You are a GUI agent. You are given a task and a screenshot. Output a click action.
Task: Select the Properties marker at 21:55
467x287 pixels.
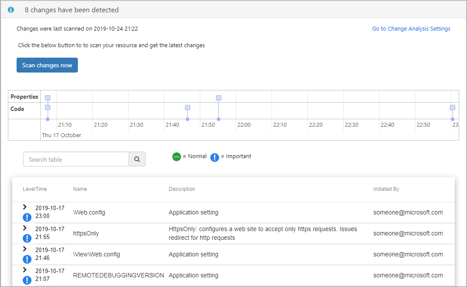(x=219, y=98)
